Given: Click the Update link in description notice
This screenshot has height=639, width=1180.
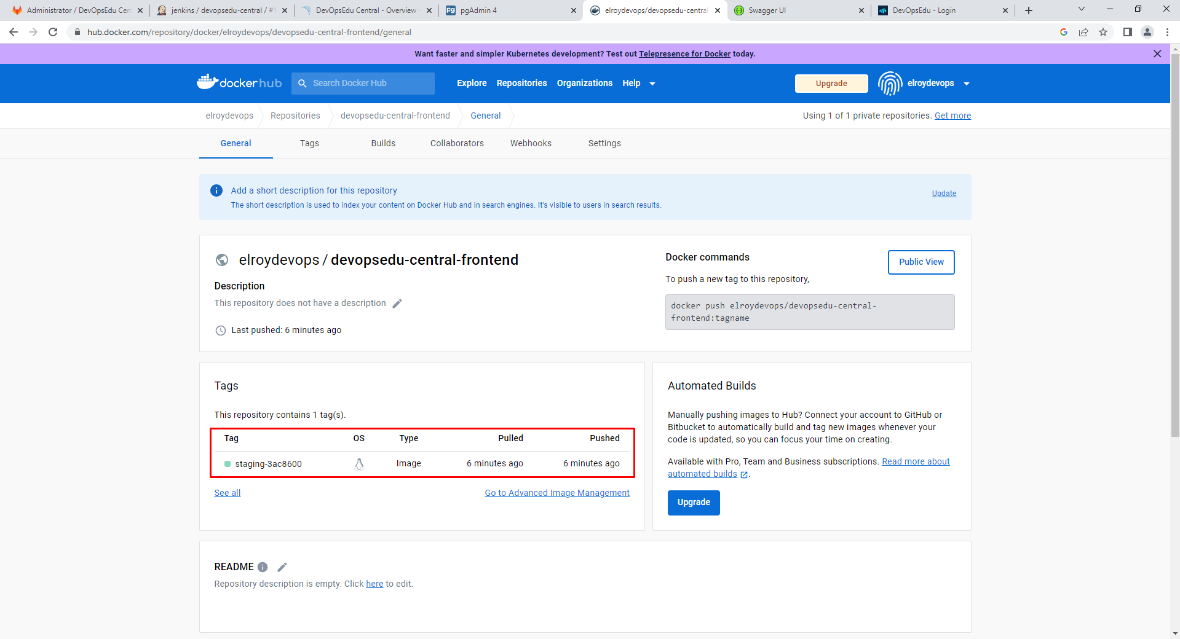Looking at the screenshot, I should (944, 194).
